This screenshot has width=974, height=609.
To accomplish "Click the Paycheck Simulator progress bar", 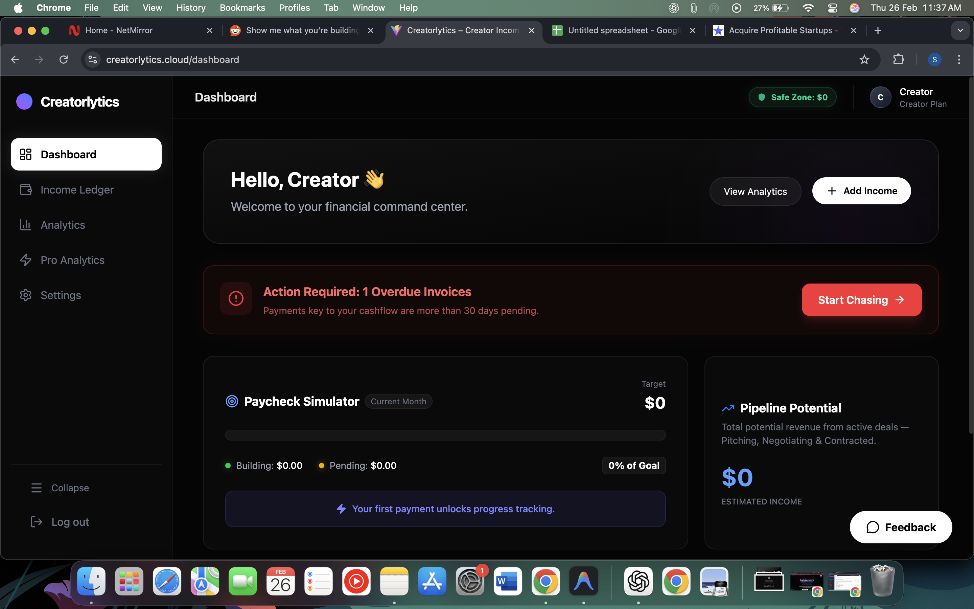I will [445, 435].
